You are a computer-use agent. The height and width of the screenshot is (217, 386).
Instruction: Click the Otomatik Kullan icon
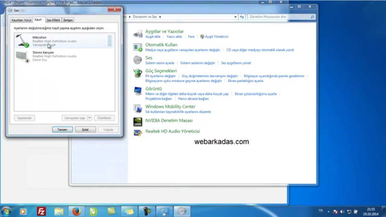[x=138, y=47]
